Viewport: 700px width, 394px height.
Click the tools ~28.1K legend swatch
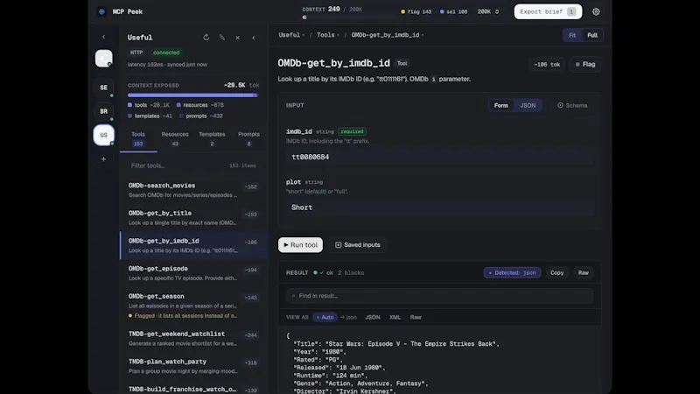click(x=129, y=105)
